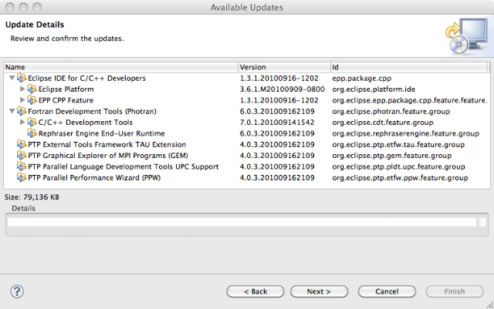The height and width of the screenshot is (309, 494).
Task: Click the disabled Finish button
Action: [455, 291]
